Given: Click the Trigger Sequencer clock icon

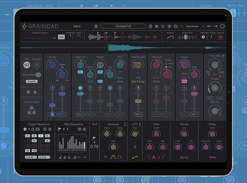Looking at the screenshot, I should 25,129.
